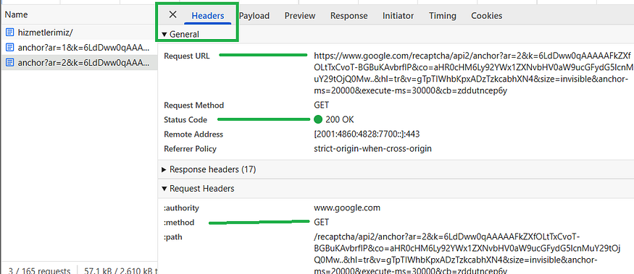The image size is (634, 274).
Task: Click the GET value of :method header
Action: 322,222
